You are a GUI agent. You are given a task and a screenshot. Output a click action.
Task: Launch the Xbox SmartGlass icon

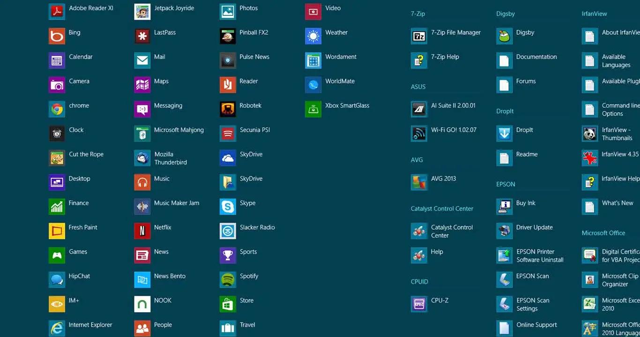[x=313, y=109]
